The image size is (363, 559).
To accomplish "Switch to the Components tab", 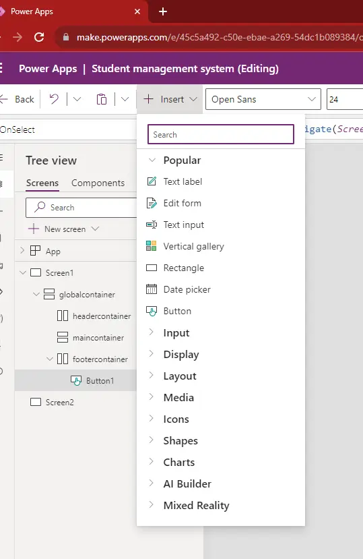I will click(x=98, y=183).
